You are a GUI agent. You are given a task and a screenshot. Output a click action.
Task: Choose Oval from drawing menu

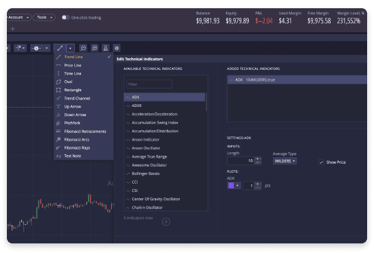83,82
